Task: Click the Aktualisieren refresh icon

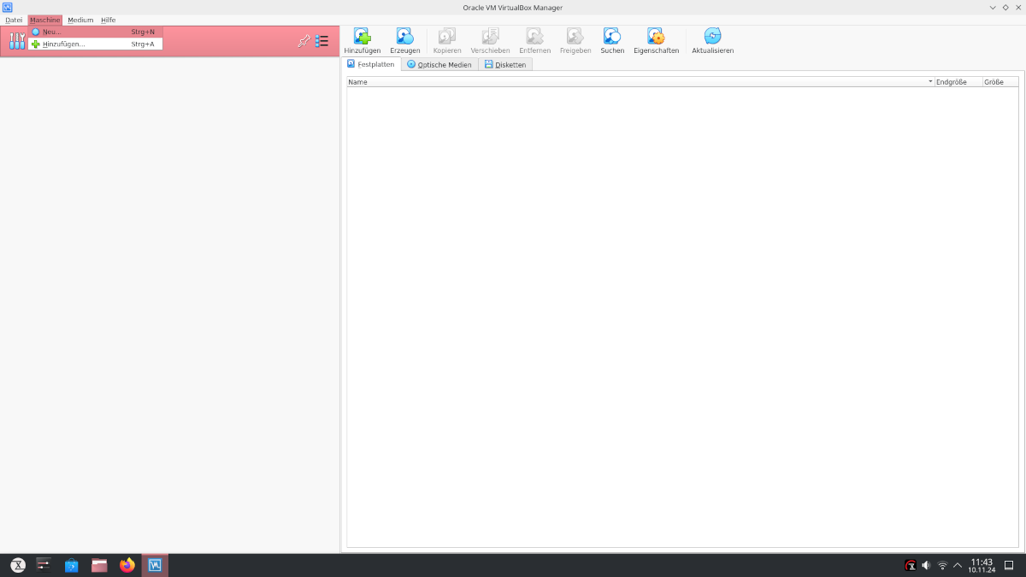Action: coord(712,40)
